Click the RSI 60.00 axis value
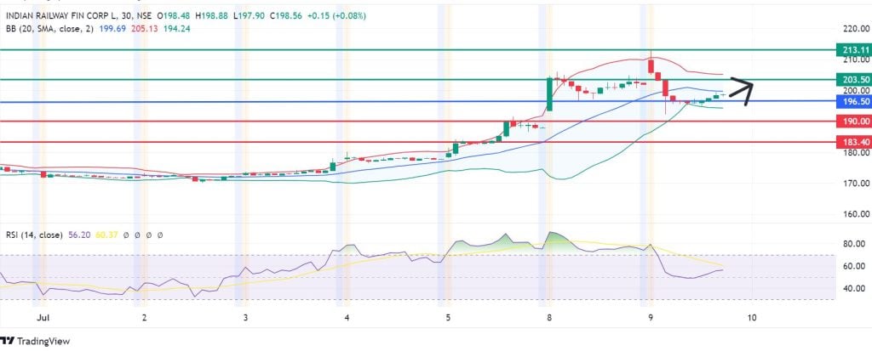 coord(854,266)
